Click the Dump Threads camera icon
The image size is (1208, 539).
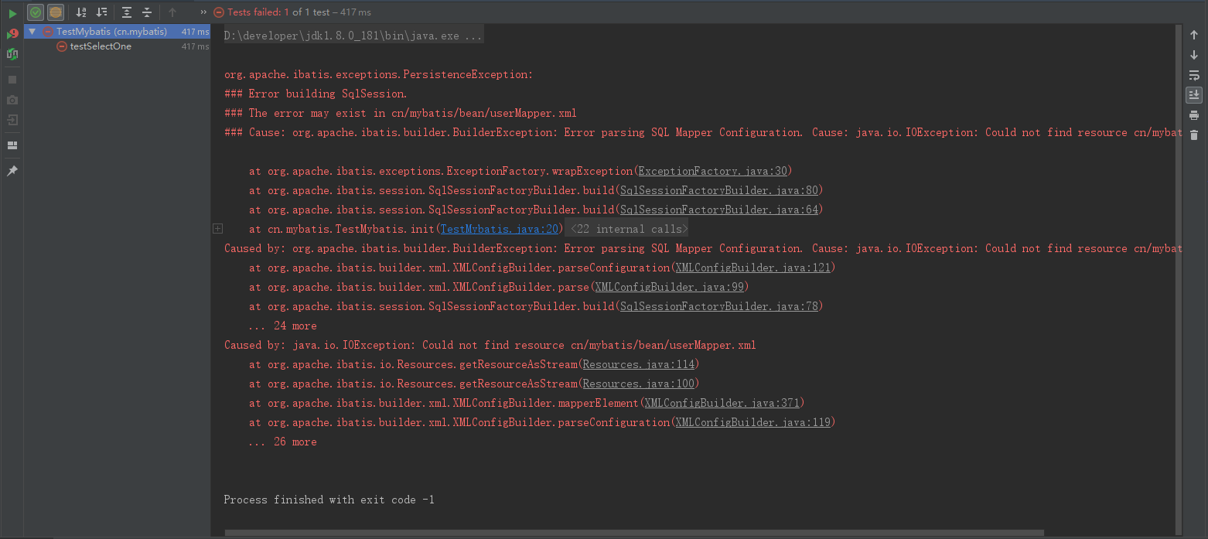tap(12, 100)
